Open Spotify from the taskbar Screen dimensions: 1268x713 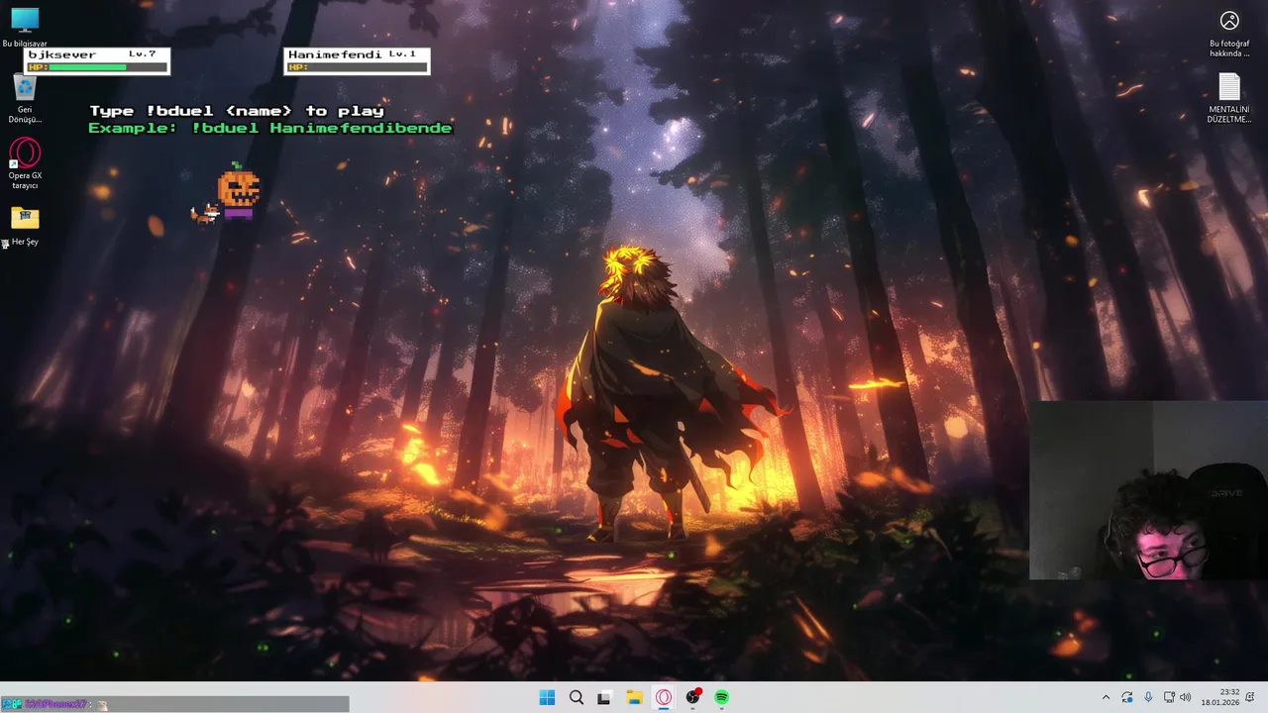click(x=721, y=697)
